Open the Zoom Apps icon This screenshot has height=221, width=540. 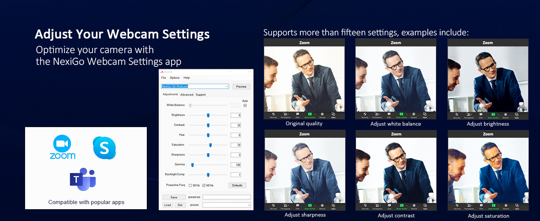tap(333, 114)
